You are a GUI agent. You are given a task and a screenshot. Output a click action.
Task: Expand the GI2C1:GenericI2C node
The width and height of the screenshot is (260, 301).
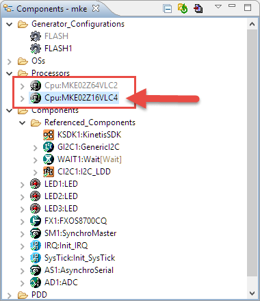pyautogui.click(x=35, y=148)
